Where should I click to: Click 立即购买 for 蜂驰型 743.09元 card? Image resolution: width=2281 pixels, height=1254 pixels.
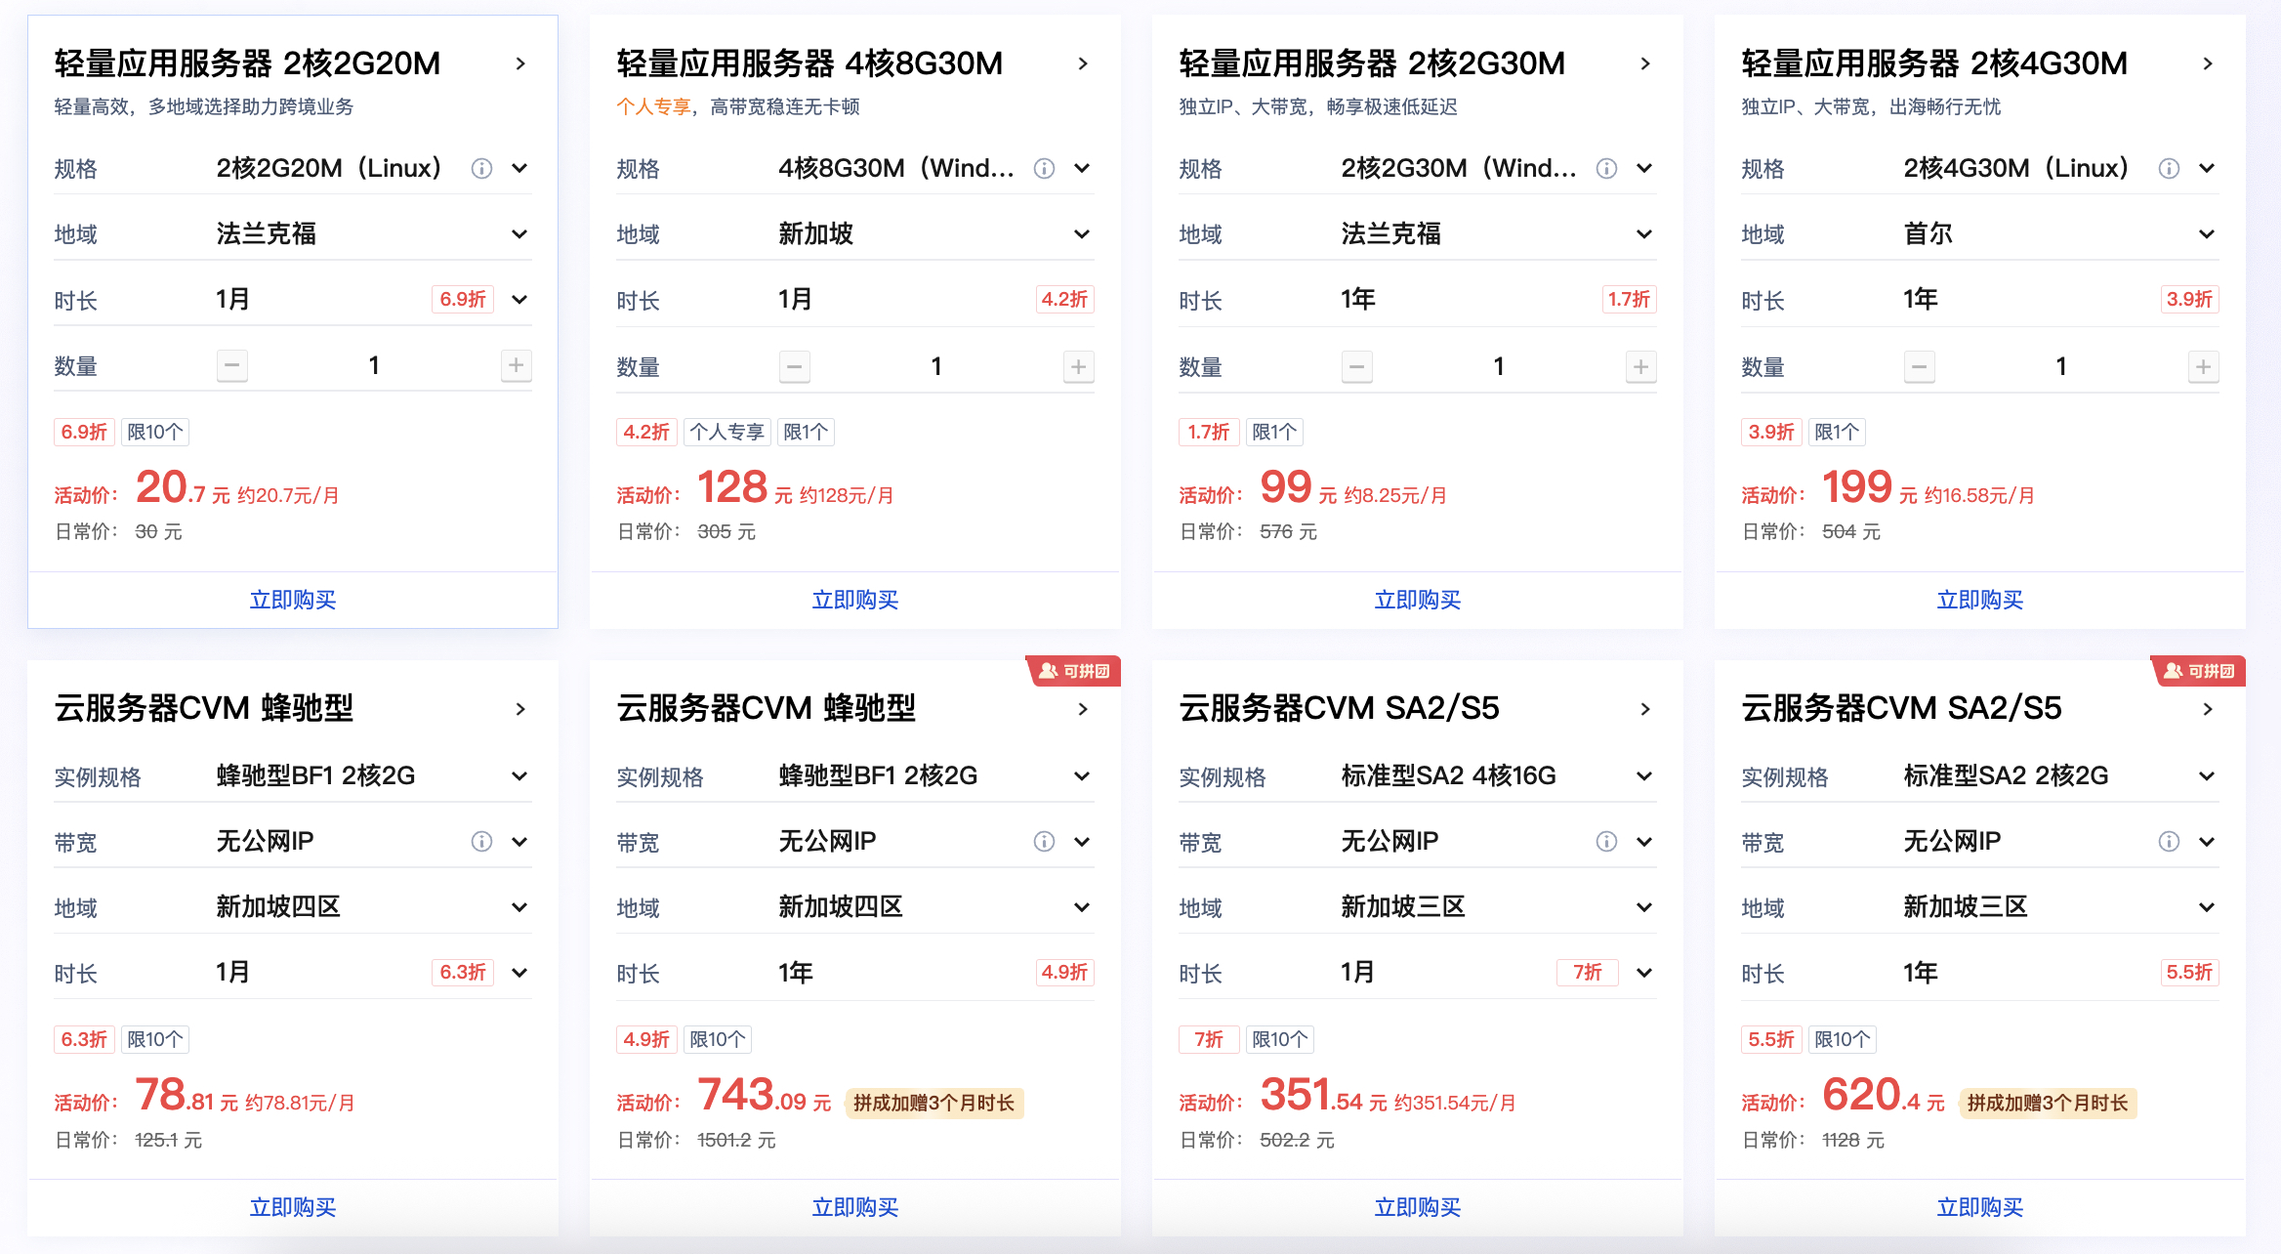tap(855, 1207)
